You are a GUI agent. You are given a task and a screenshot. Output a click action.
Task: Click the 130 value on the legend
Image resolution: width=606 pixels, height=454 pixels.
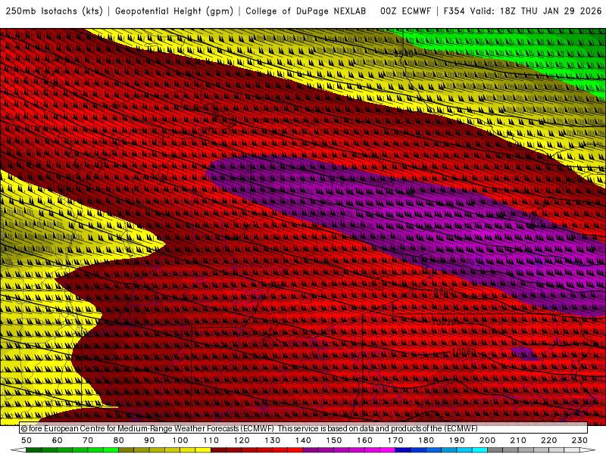click(272, 440)
